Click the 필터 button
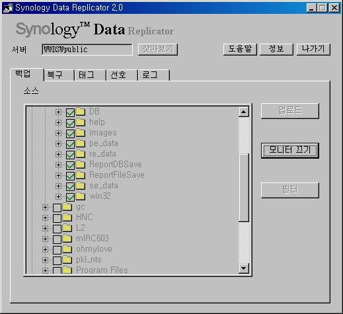This screenshot has width=343, height=314. tap(290, 190)
